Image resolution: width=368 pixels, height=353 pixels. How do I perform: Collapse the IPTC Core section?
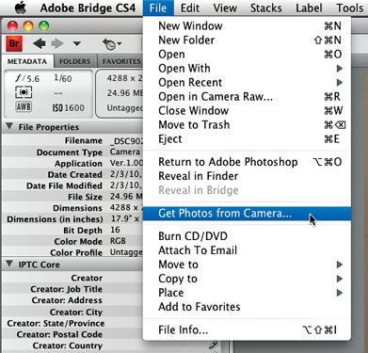9,264
